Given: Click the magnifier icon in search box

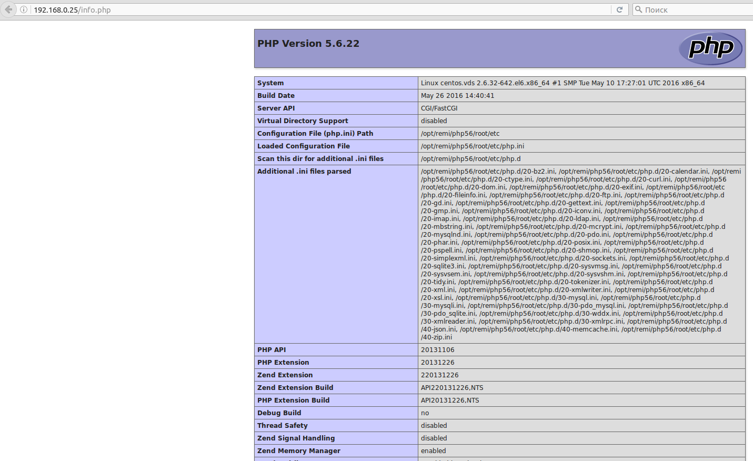Looking at the screenshot, I should (x=638, y=9).
